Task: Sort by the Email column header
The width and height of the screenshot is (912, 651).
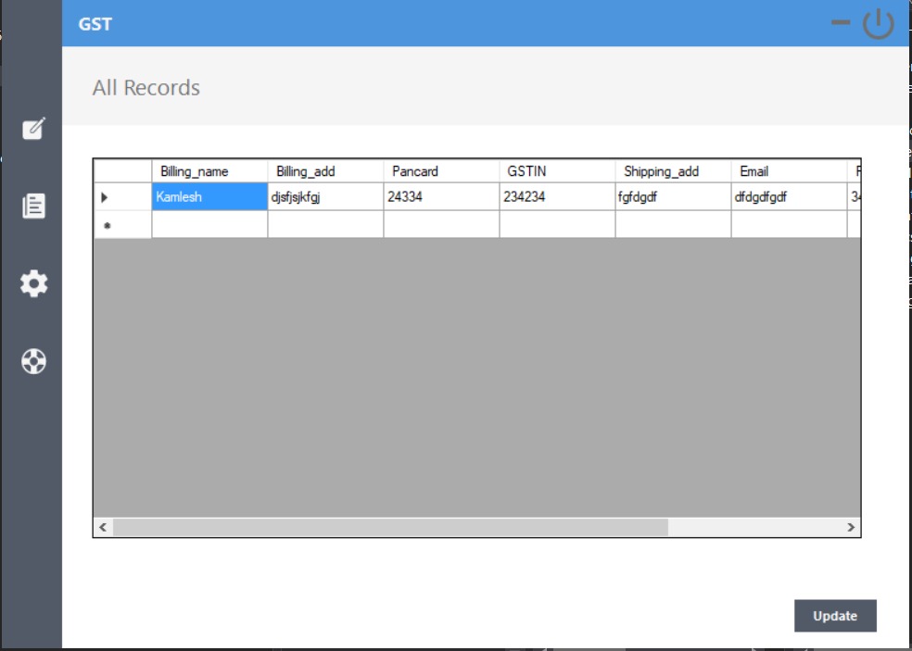Action: click(x=789, y=171)
